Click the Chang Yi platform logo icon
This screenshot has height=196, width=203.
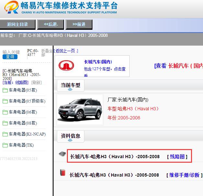pyautogui.click(x=12, y=7)
